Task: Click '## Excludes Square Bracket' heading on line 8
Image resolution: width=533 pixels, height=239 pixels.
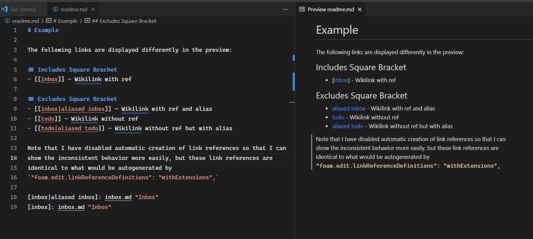Action: click(x=73, y=99)
